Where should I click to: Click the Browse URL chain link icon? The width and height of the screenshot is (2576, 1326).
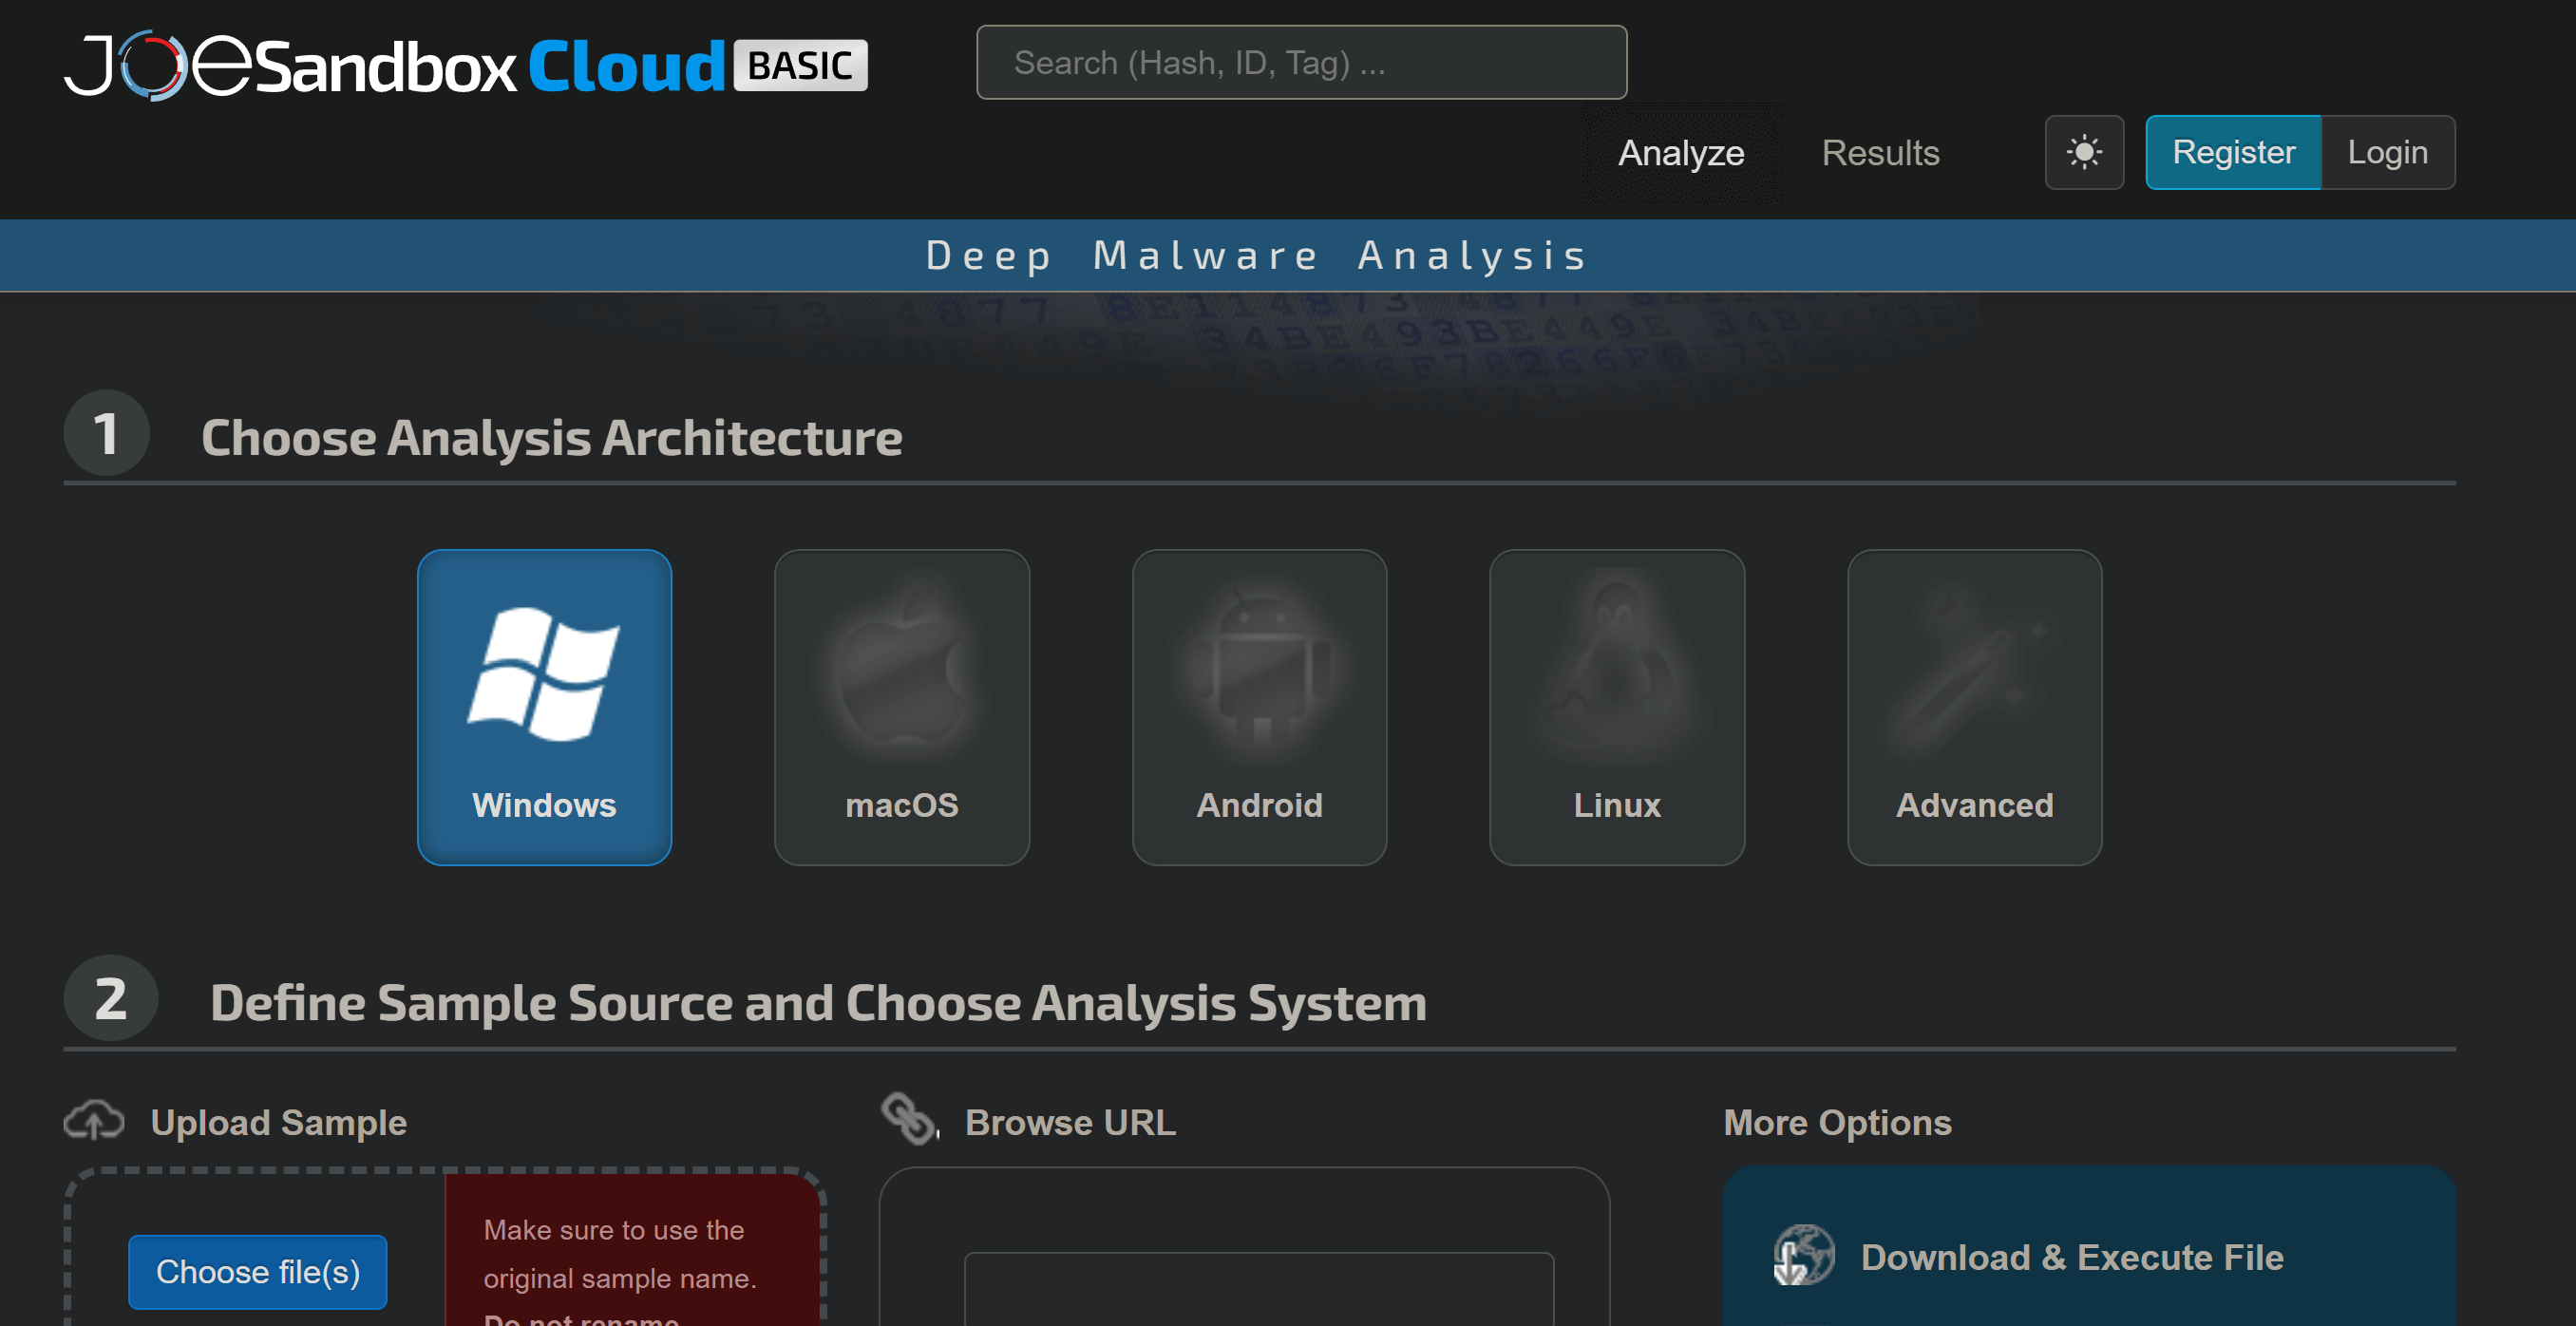pos(908,1118)
